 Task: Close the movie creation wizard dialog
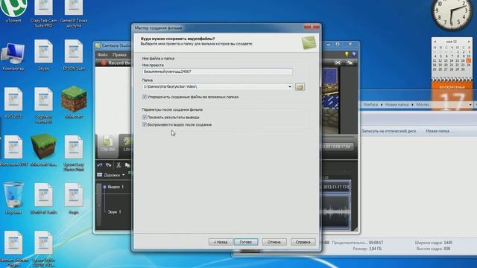point(312,27)
